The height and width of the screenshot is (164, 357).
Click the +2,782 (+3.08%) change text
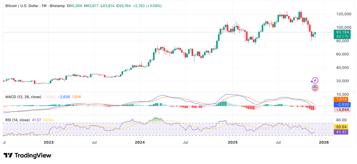[x=147, y=6]
